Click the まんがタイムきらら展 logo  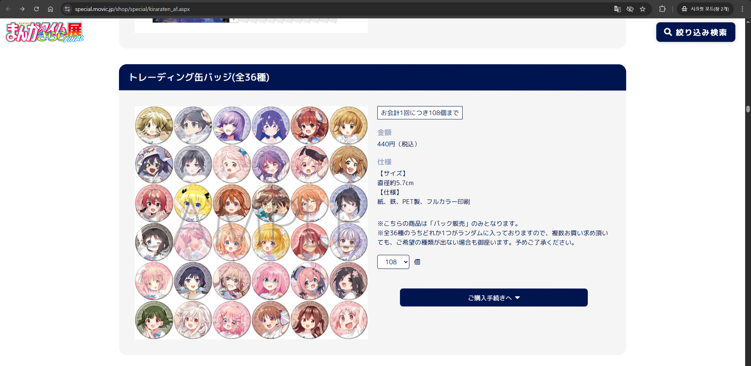pyautogui.click(x=45, y=32)
